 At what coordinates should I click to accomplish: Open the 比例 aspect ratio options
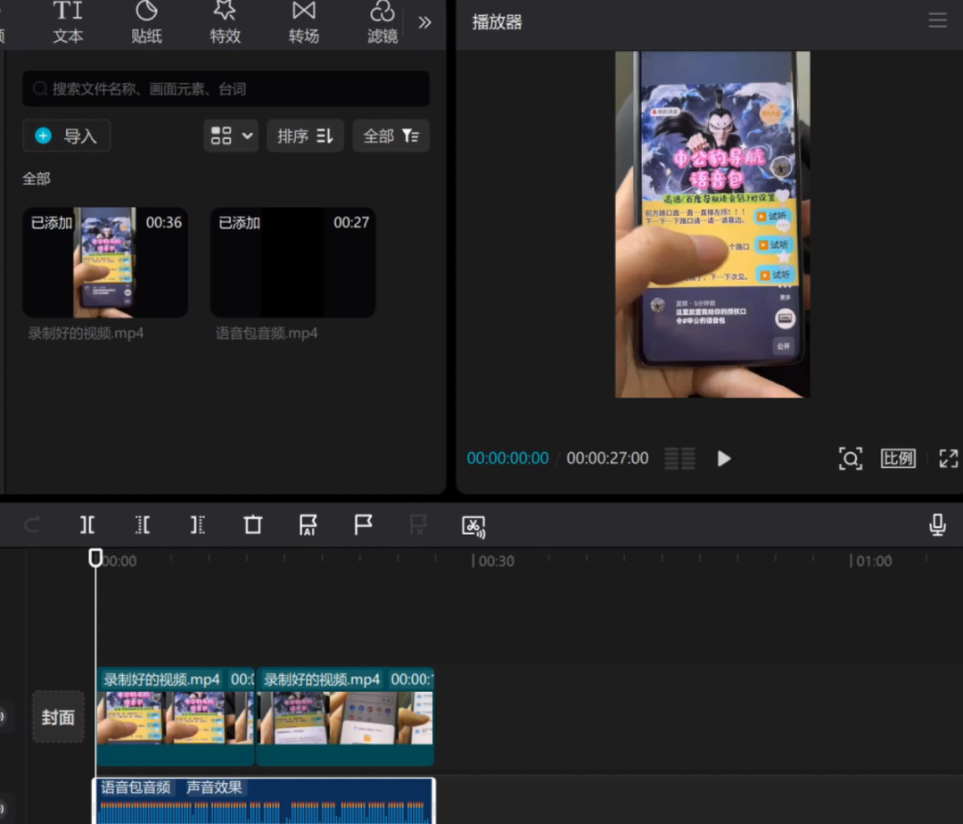898,458
